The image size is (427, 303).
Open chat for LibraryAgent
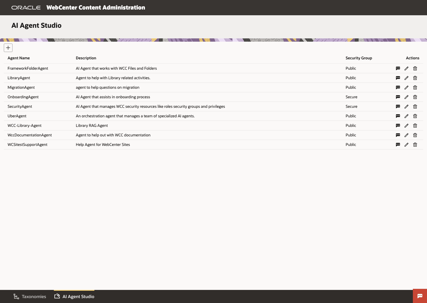pyautogui.click(x=398, y=78)
